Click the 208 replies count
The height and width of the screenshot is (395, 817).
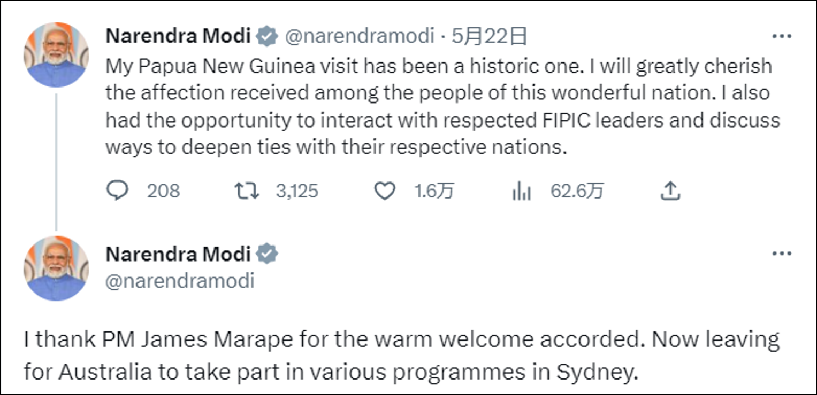click(x=164, y=191)
